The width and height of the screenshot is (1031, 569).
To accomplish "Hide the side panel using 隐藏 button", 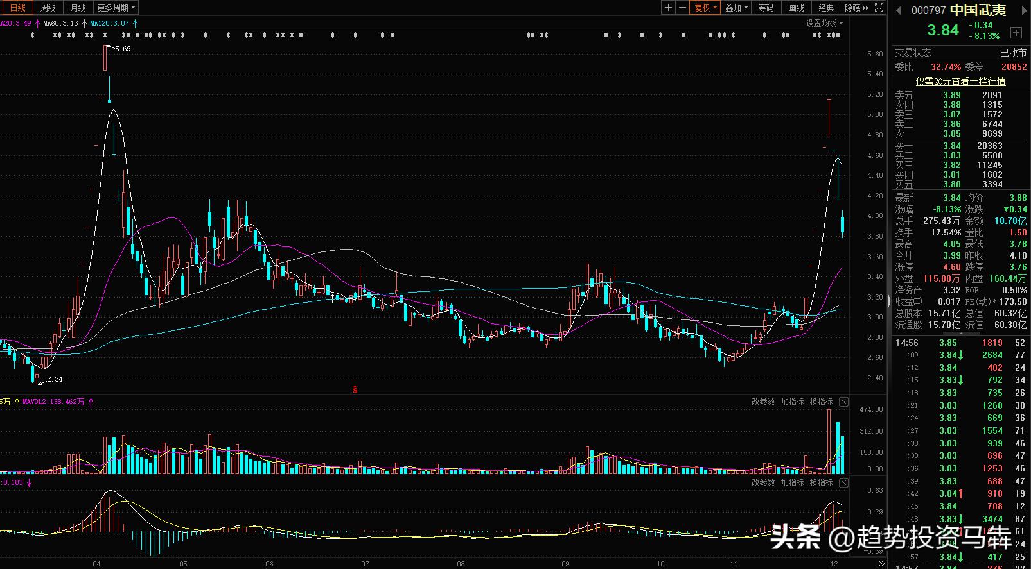I will tap(856, 8).
